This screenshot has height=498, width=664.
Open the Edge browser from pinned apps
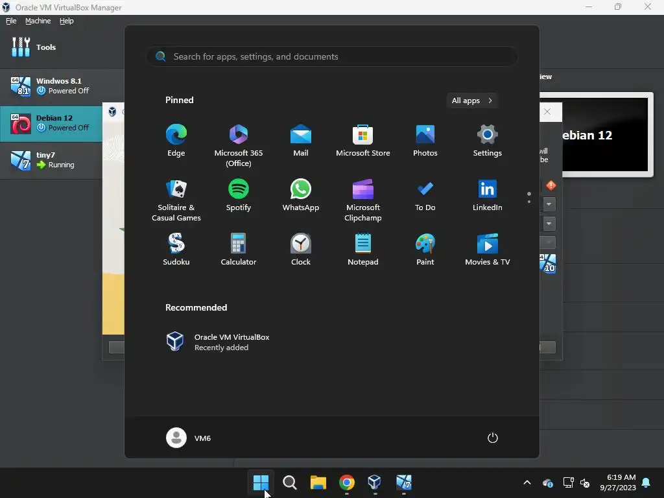point(176,141)
